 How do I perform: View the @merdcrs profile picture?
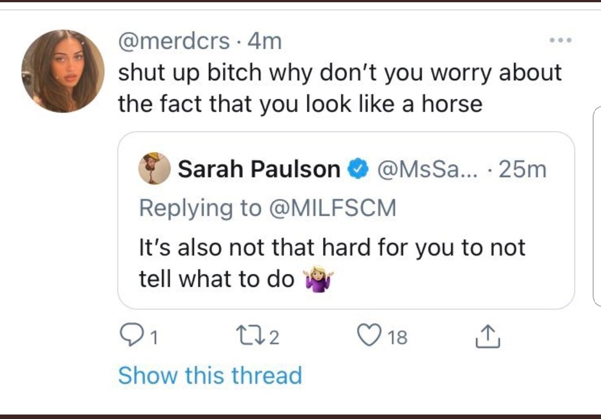pos(63,71)
